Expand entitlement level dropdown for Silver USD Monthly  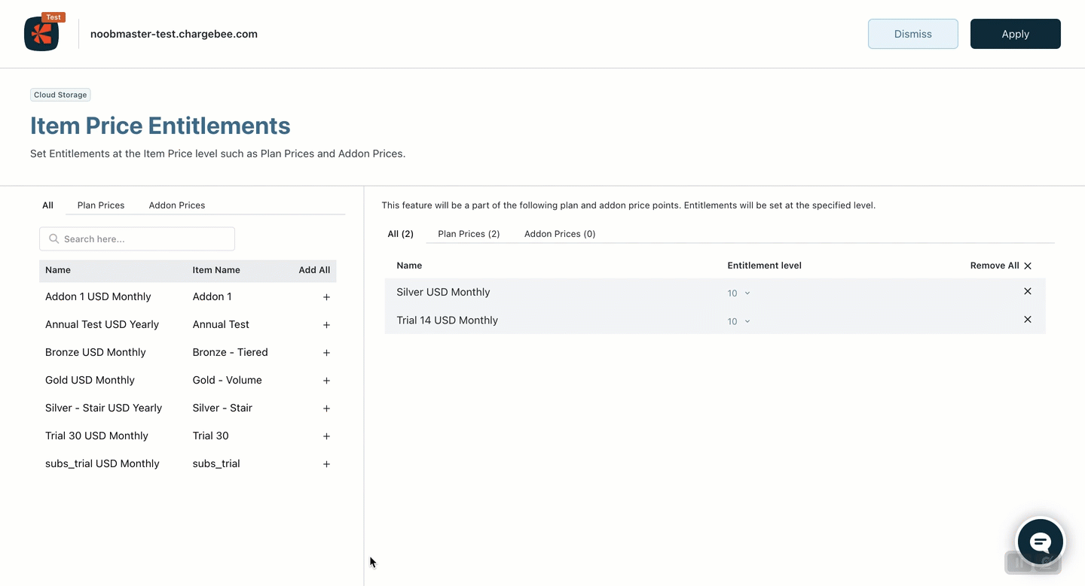[x=738, y=293]
